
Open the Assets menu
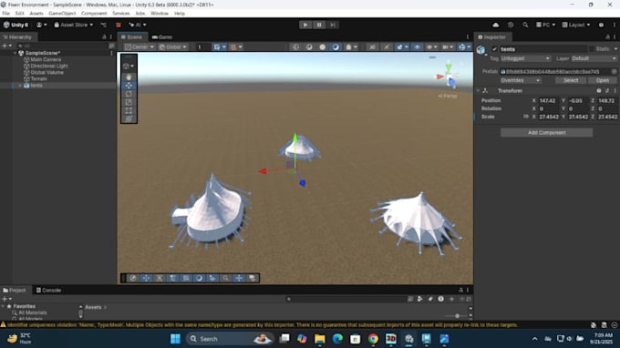36,14
